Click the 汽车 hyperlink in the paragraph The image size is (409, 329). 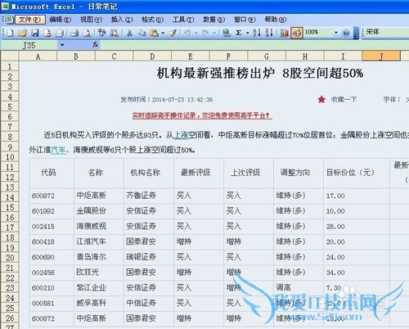58,150
